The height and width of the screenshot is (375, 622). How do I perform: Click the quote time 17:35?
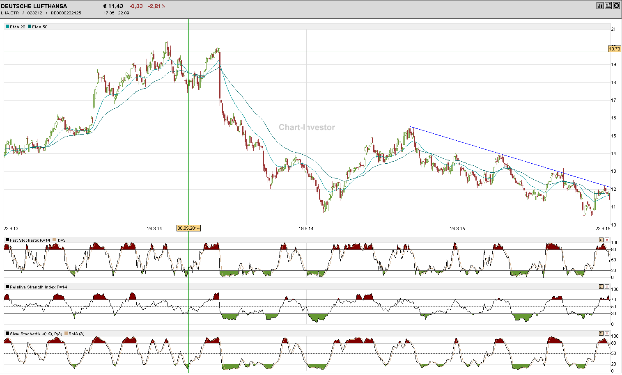[109, 13]
